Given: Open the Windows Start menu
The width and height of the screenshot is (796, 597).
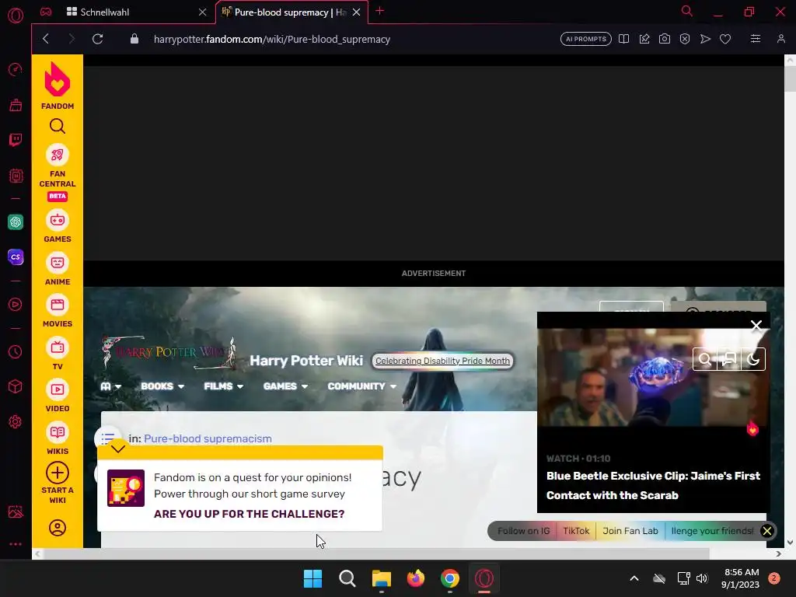Looking at the screenshot, I should (312, 578).
